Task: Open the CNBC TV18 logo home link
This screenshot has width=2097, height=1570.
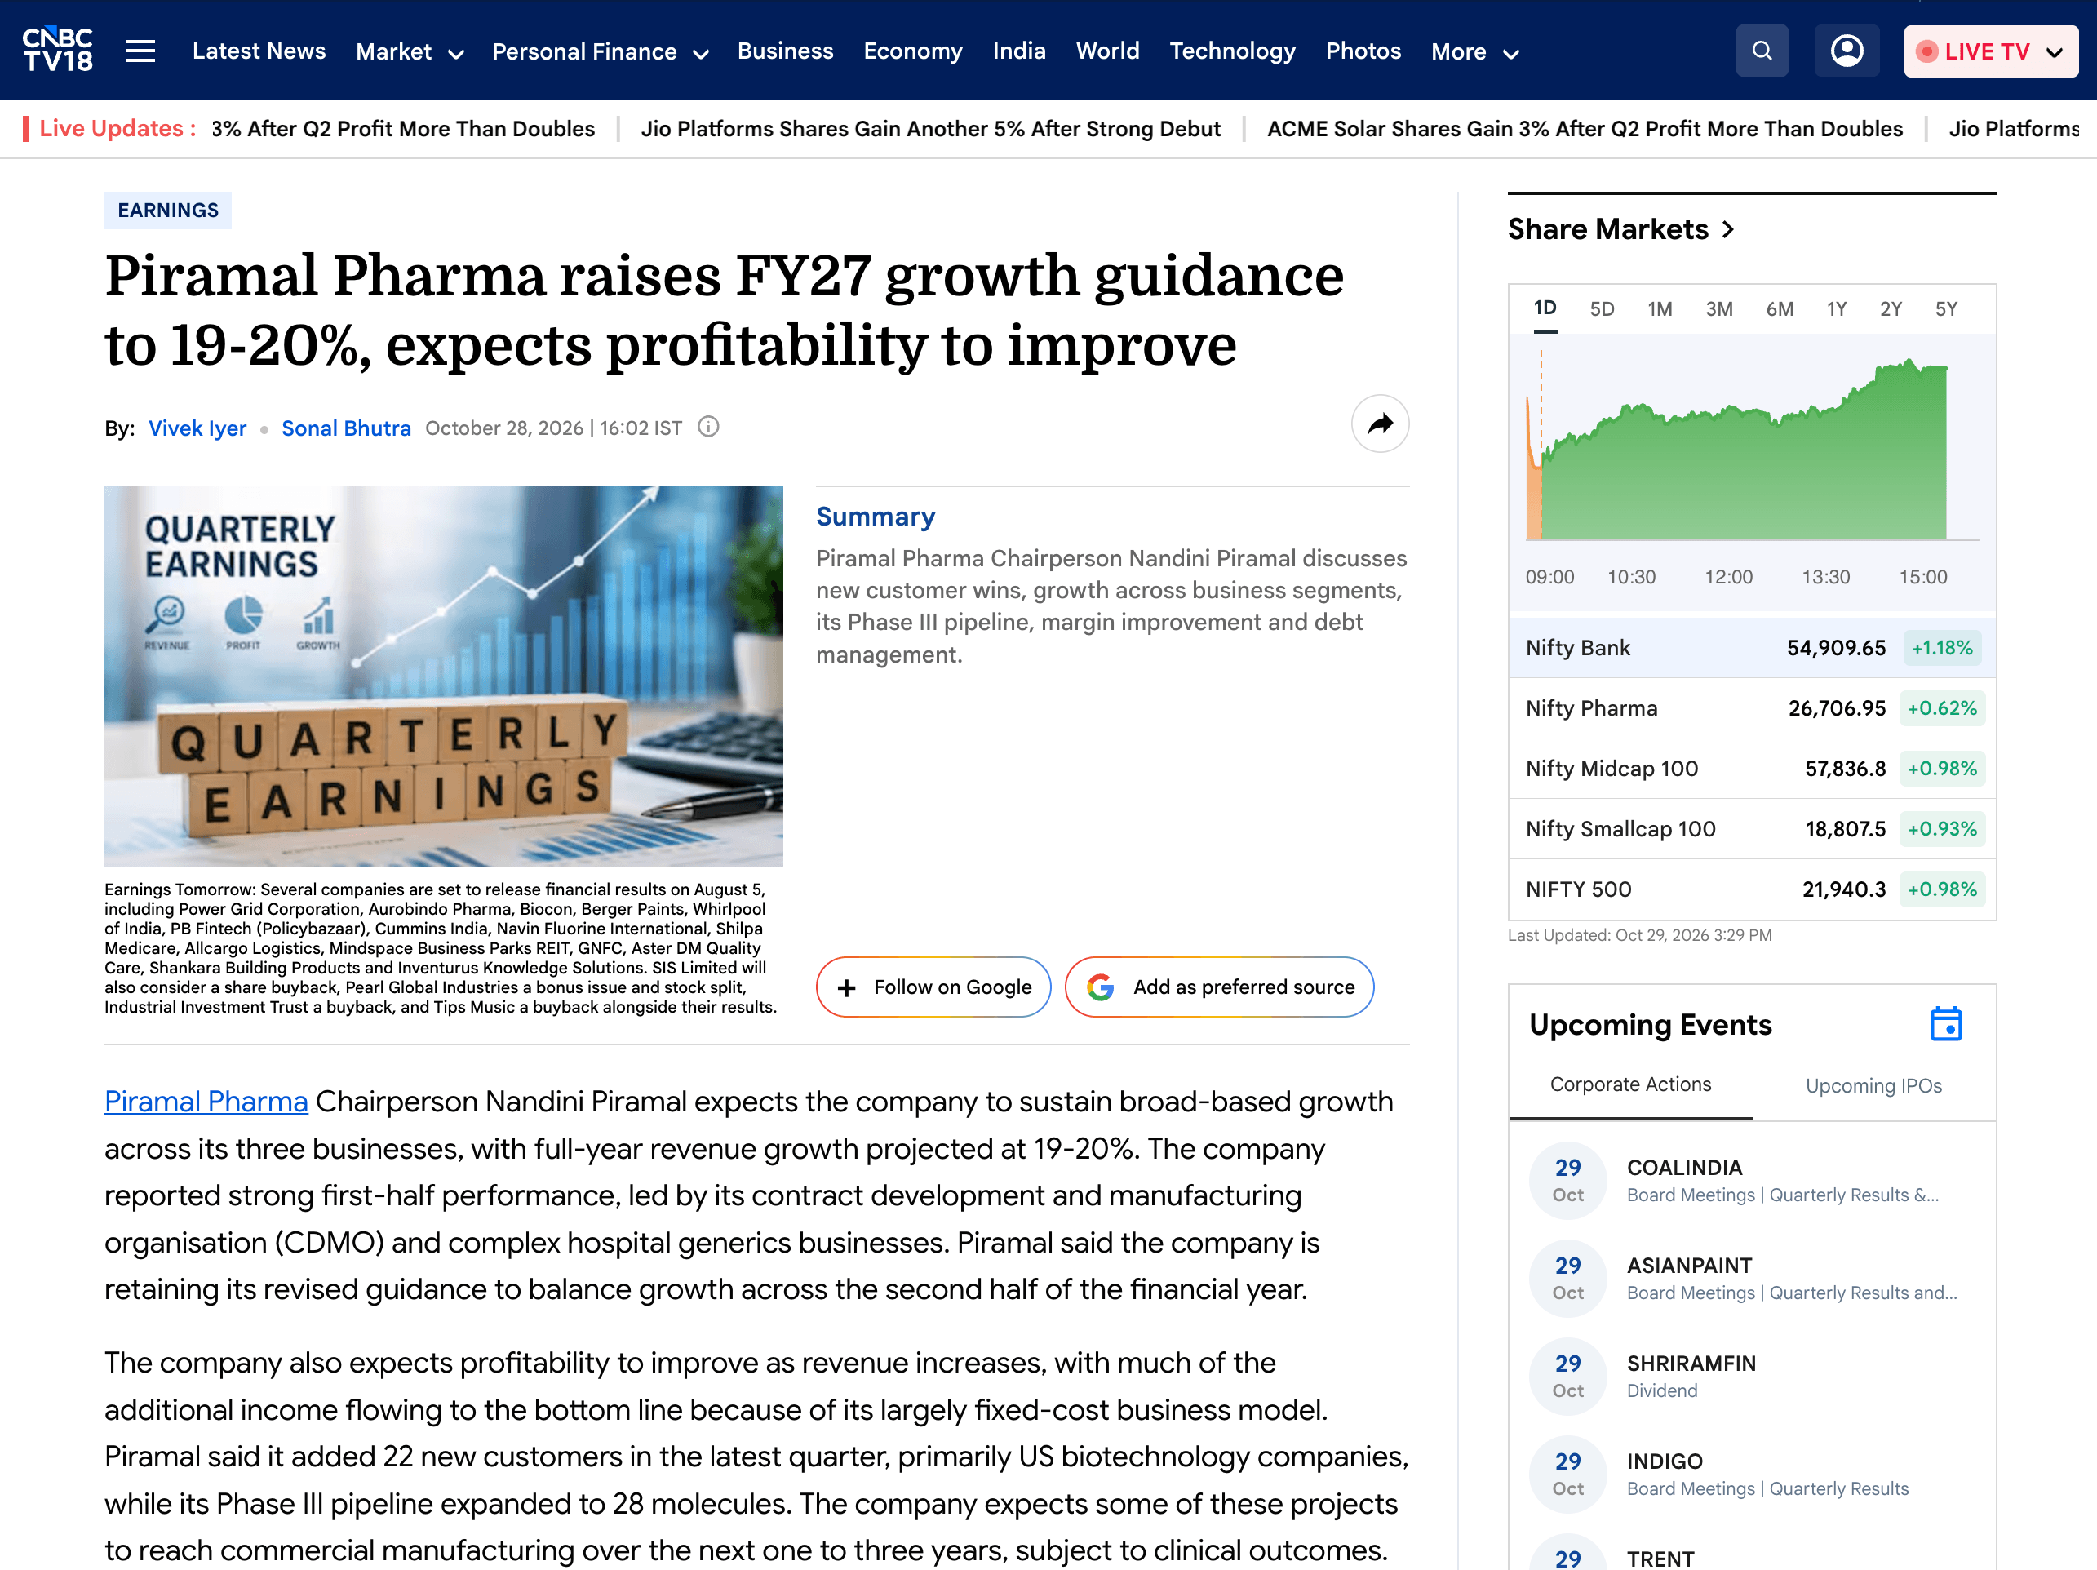Action: click(58, 51)
